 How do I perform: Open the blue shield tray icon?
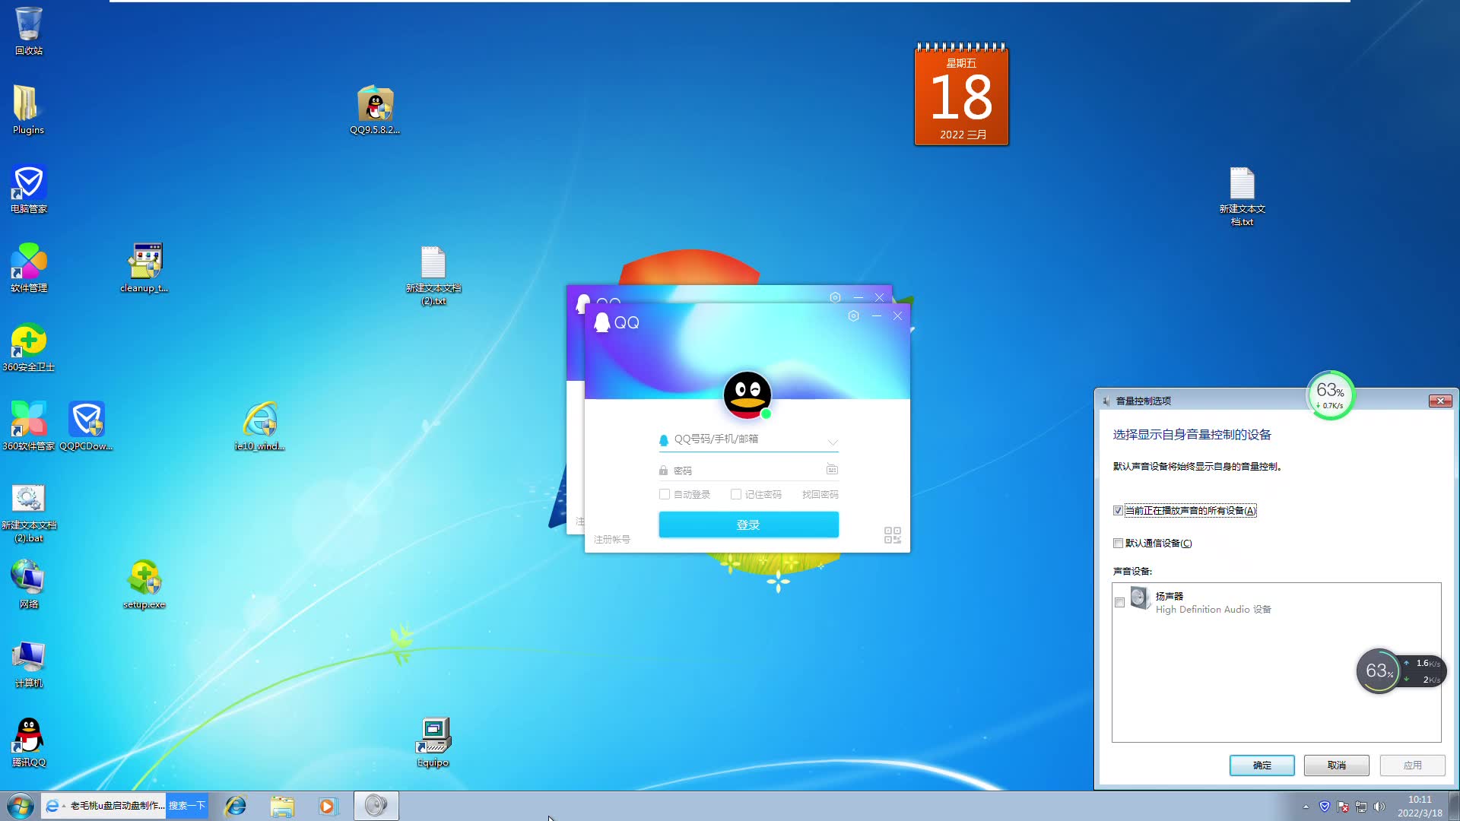(1325, 807)
